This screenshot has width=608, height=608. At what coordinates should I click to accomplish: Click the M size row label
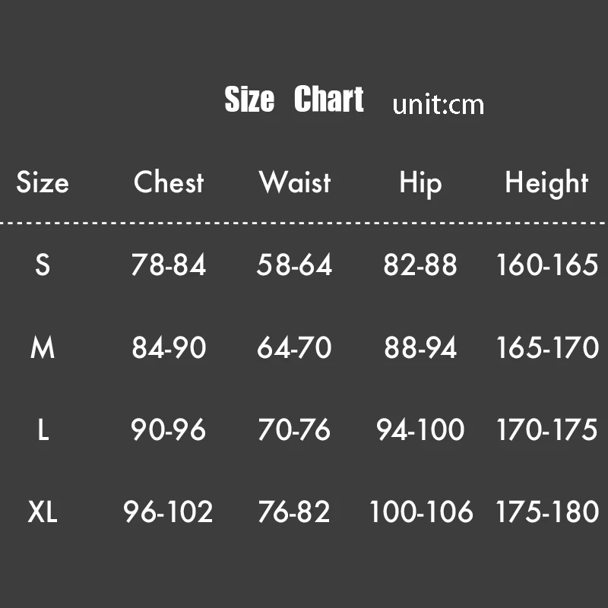[43, 348]
